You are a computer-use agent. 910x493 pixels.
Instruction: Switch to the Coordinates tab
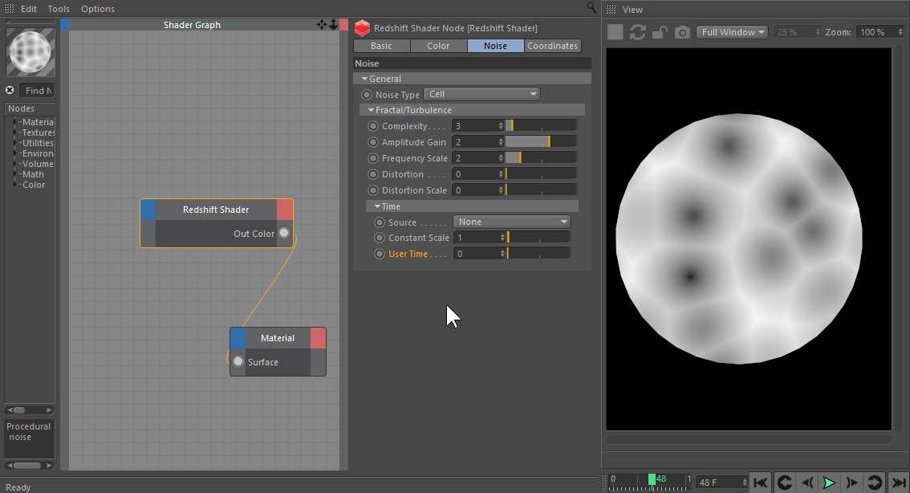(552, 46)
